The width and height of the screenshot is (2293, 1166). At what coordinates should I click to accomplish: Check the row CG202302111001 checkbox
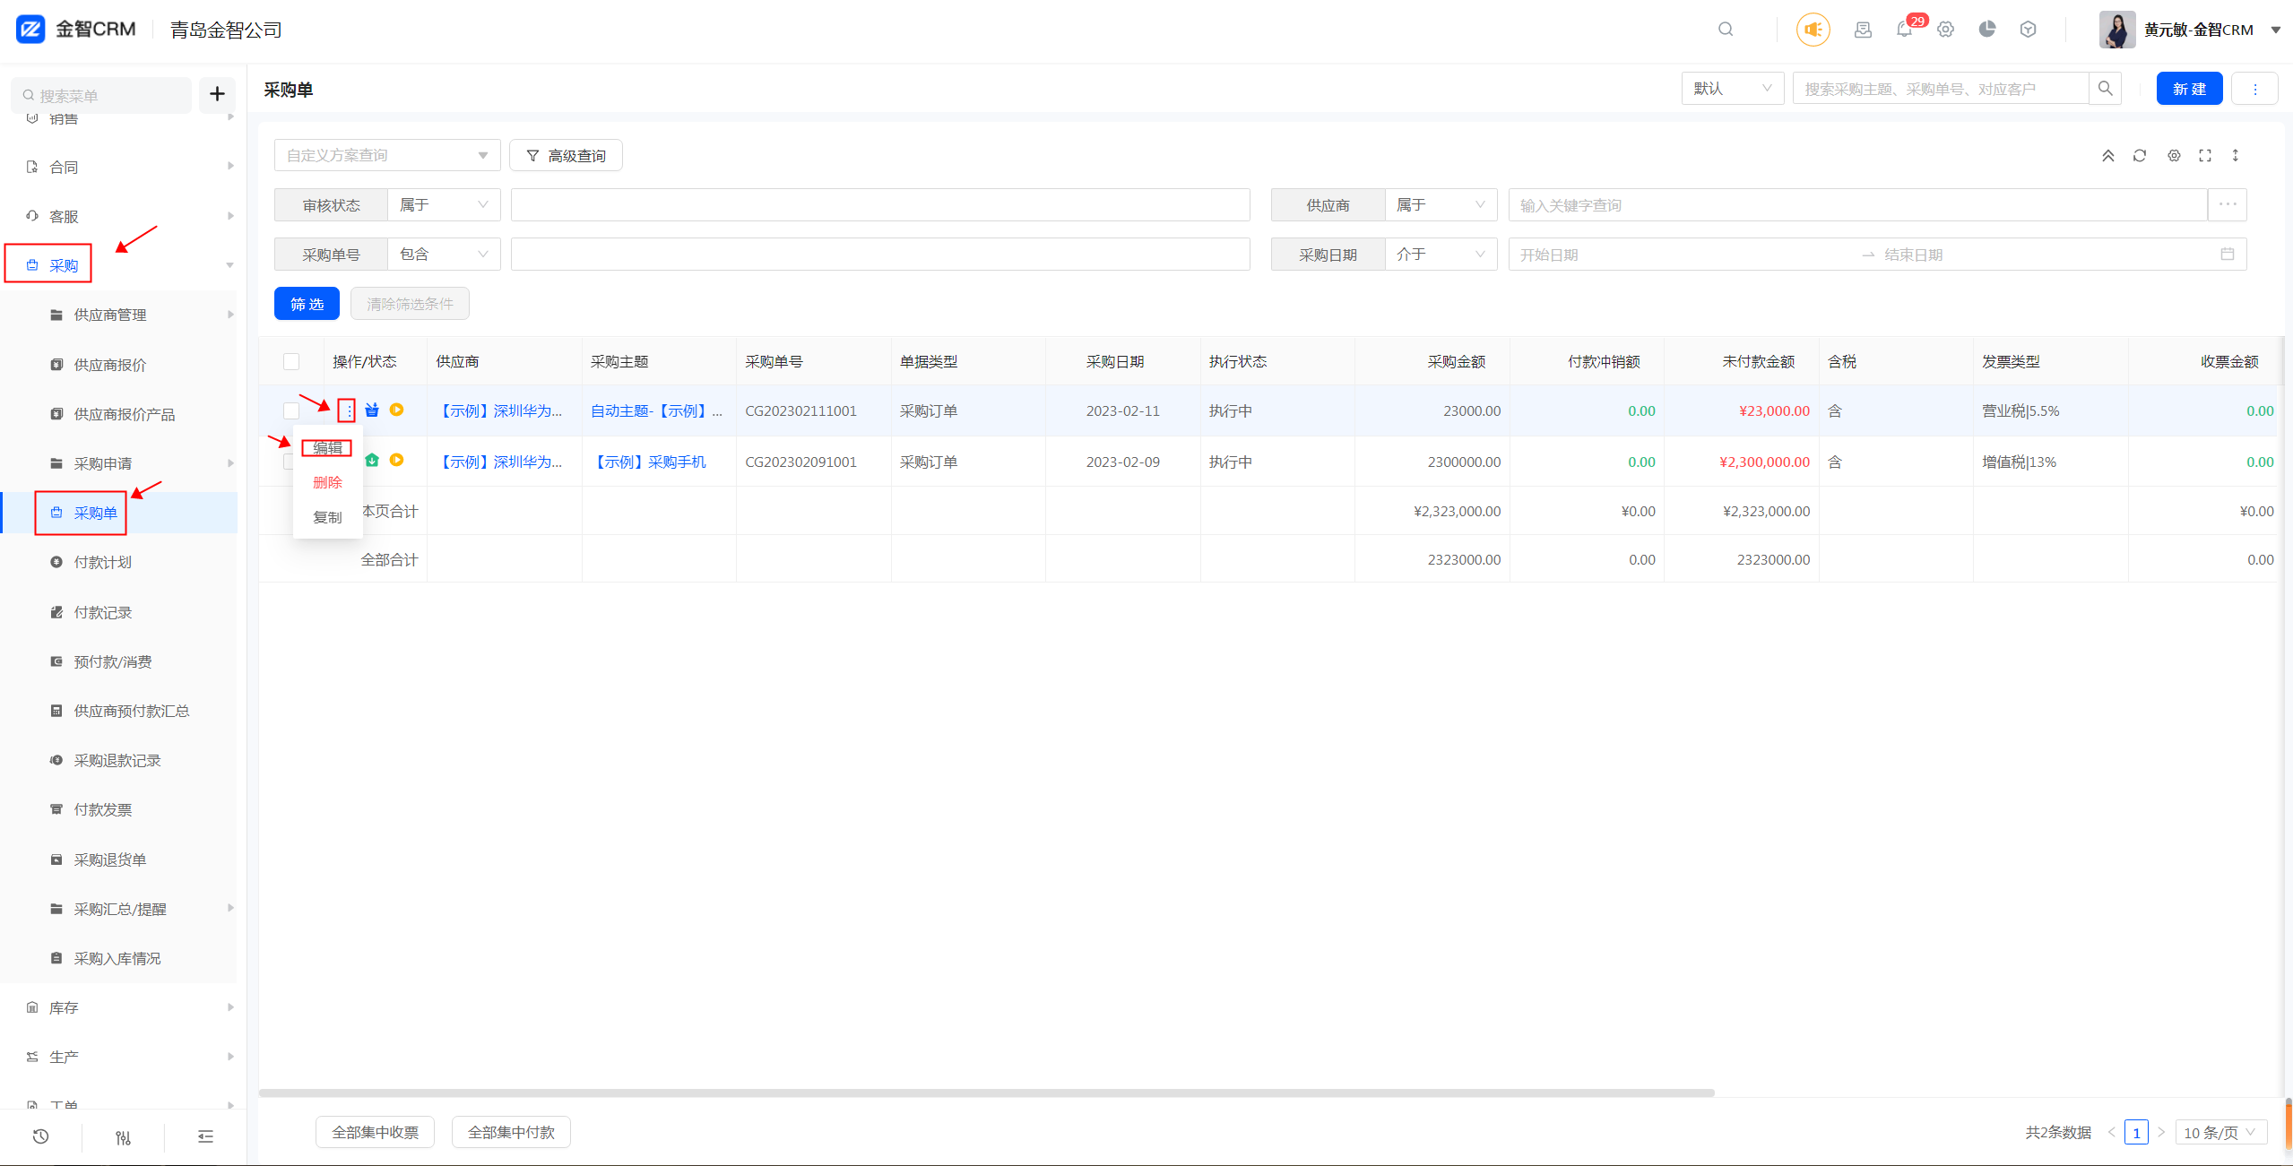[291, 410]
